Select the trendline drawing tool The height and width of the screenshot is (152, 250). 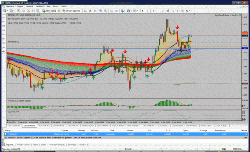click(x=163, y=11)
